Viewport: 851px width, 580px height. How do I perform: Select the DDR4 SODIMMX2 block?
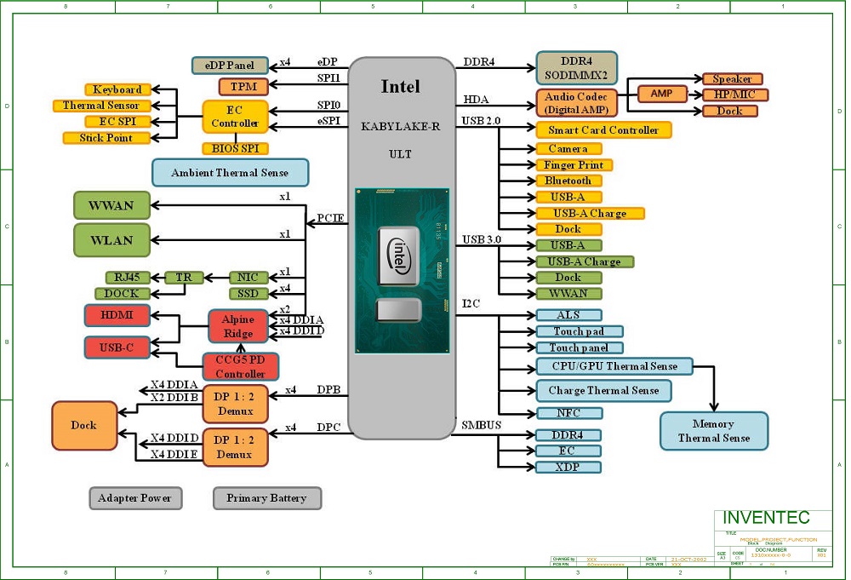(x=576, y=68)
